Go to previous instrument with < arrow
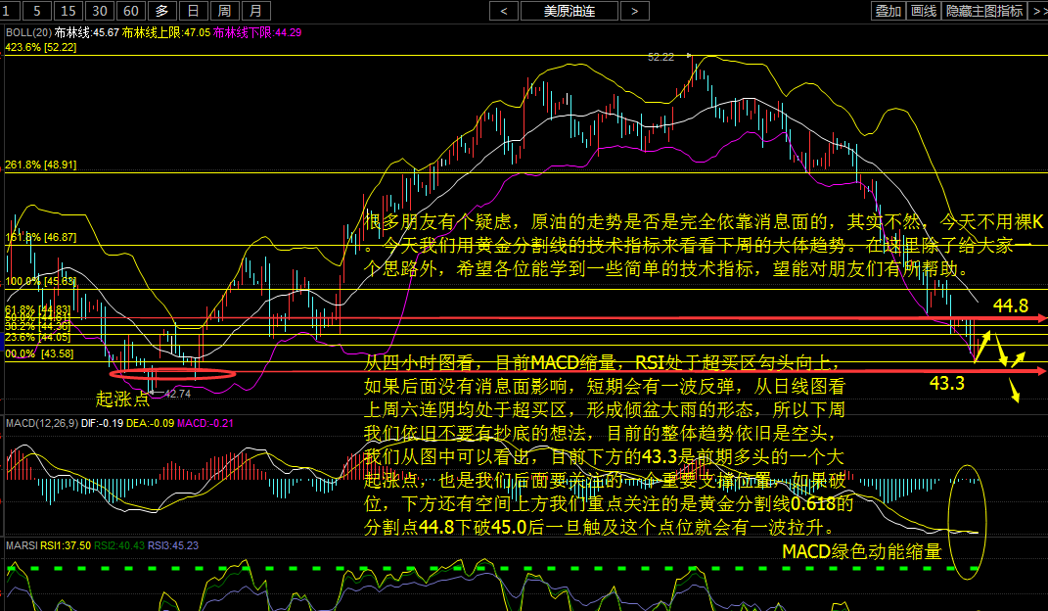 [x=504, y=11]
